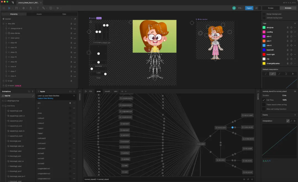The height and width of the screenshot is (182, 298).
Task: Play the state machine graph
Action: 86,91
